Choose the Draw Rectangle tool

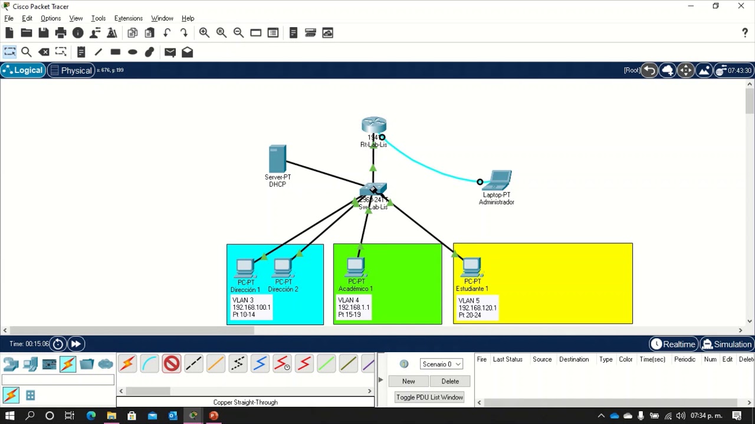(x=116, y=52)
